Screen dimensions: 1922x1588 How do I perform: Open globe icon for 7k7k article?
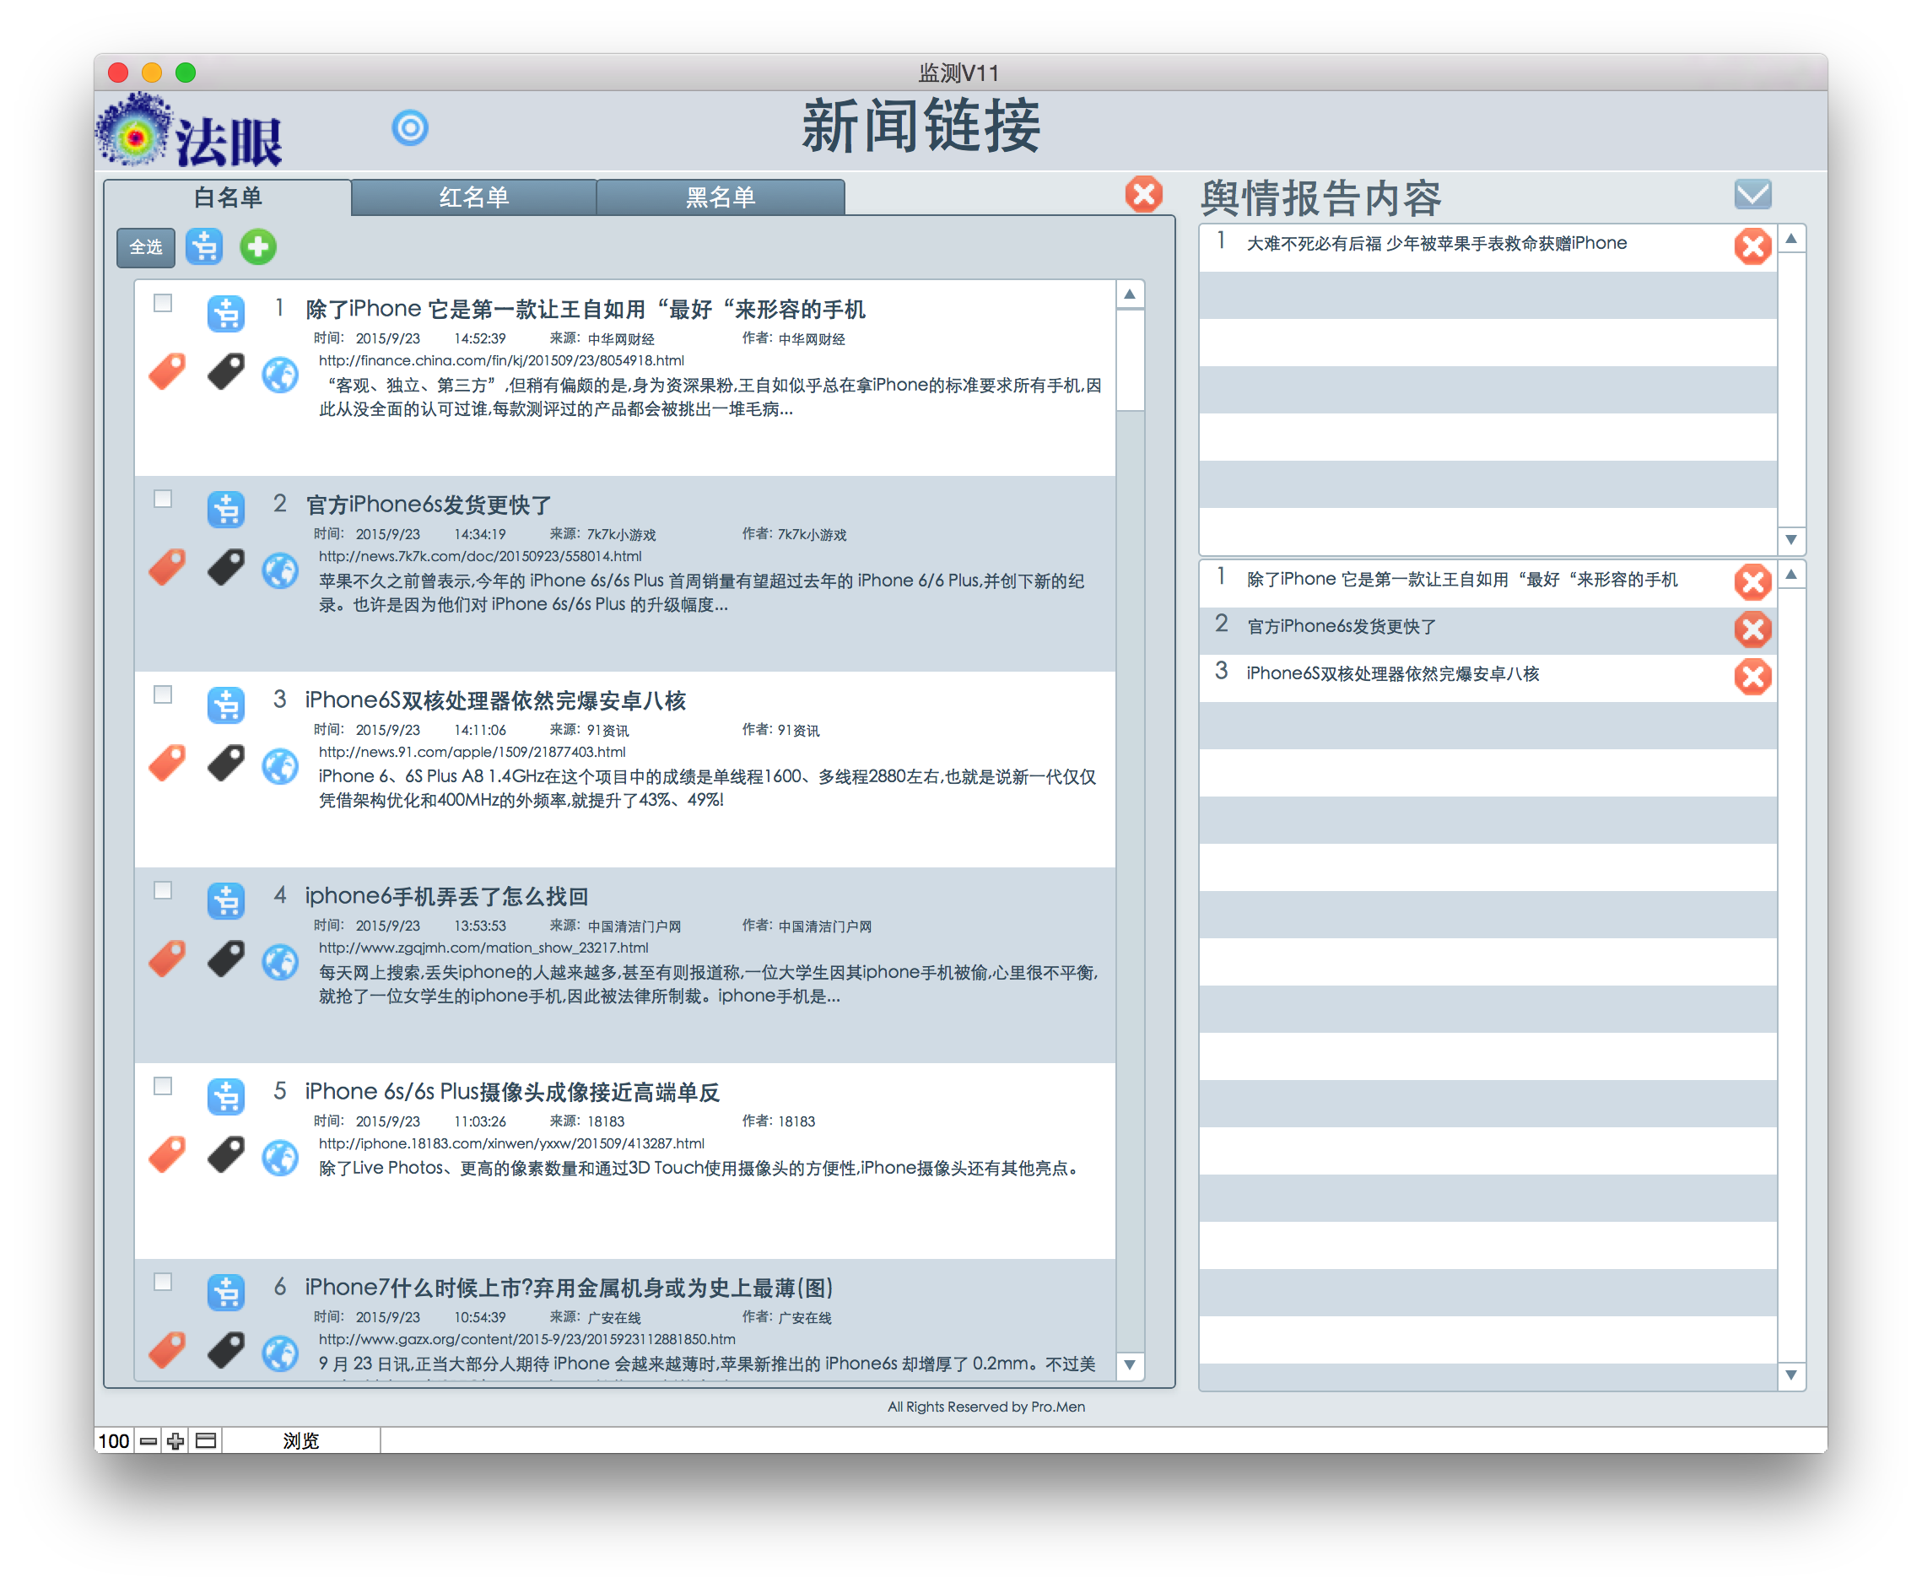point(280,570)
